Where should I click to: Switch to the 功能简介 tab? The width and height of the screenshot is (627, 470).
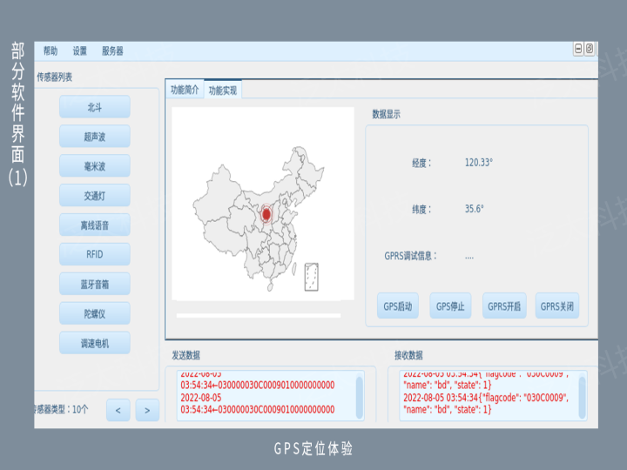(x=185, y=90)
